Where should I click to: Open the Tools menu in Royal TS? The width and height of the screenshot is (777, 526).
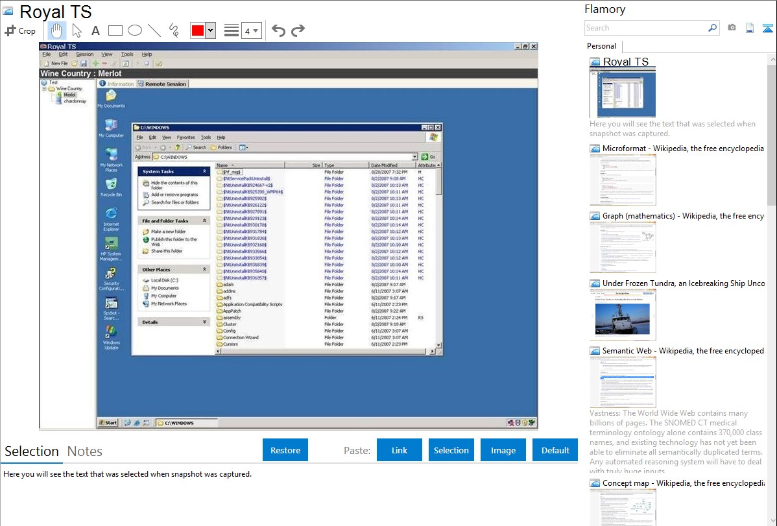click(x=127, y=54)
